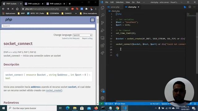The width and height of the screenshot is (198, 111).
Task: Click the remote window status bar icon
Action: (101, 104)
